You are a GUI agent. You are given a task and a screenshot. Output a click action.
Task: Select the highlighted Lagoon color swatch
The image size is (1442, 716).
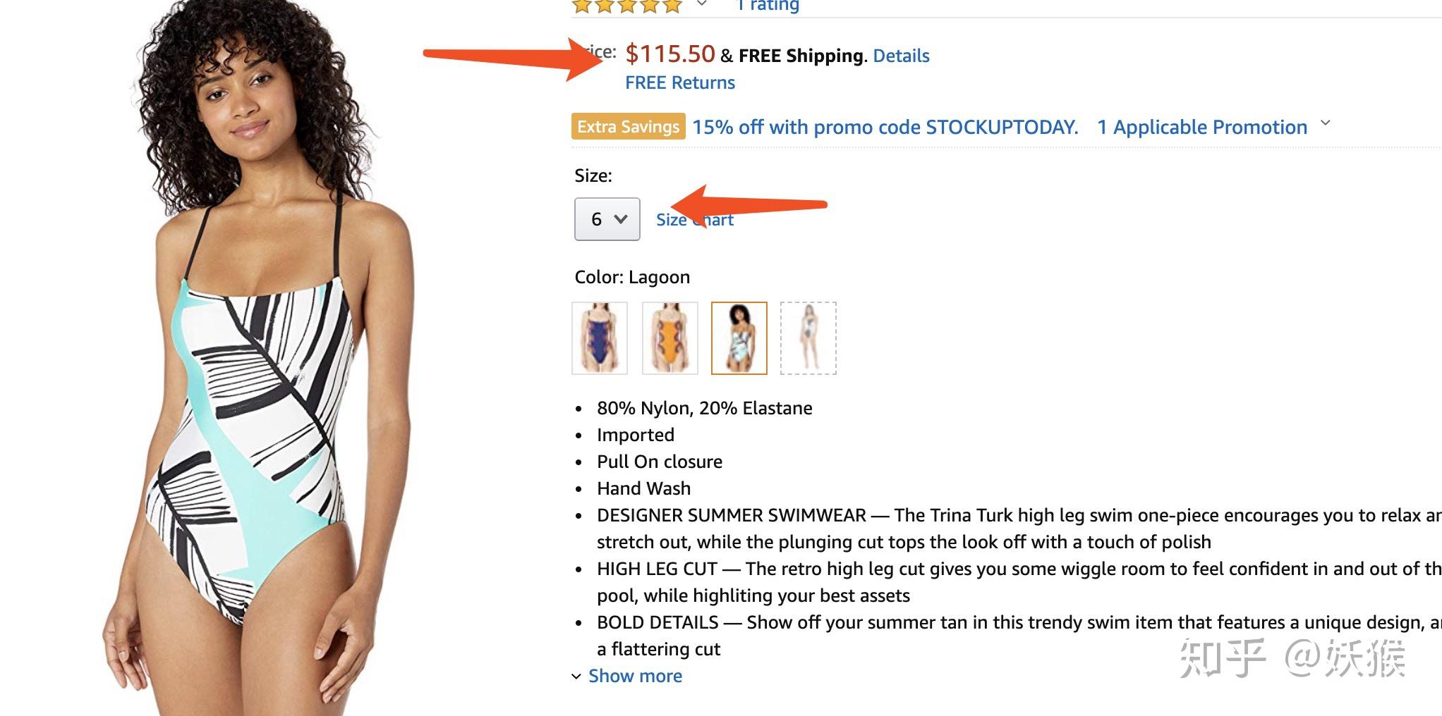coord(739,338)
